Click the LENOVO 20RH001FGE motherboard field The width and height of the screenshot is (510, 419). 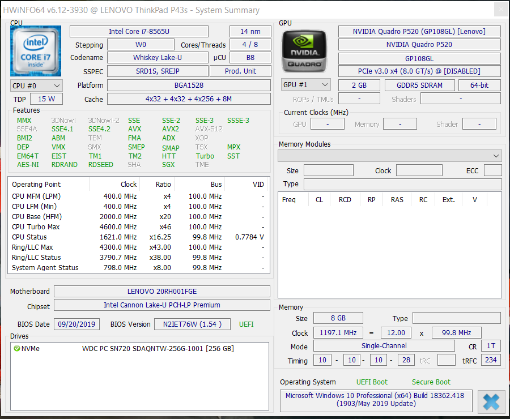(161, 292)
